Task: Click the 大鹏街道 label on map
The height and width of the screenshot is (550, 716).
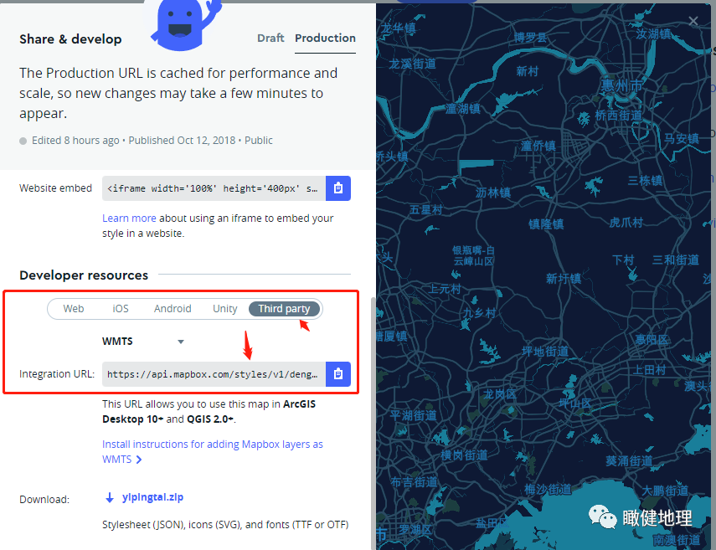Action: pyautogui.click(x=665, y=491)
